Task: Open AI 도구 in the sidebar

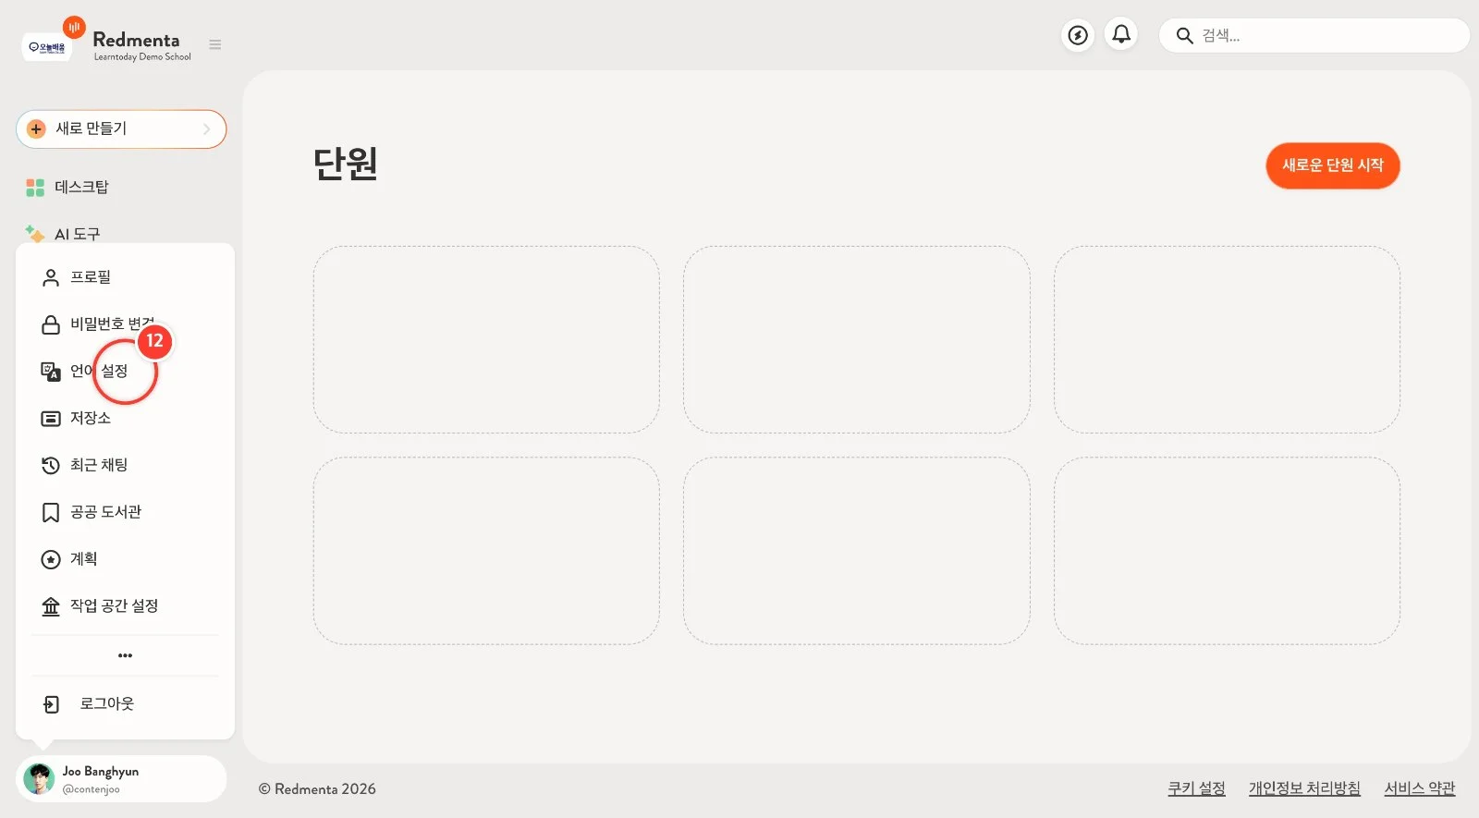Action: 77,235
